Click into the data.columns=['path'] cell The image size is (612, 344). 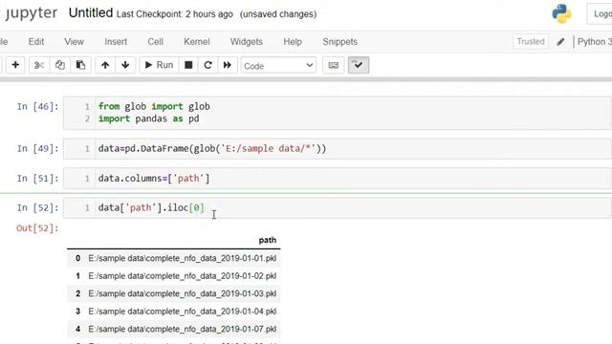[x=338, y=179]
